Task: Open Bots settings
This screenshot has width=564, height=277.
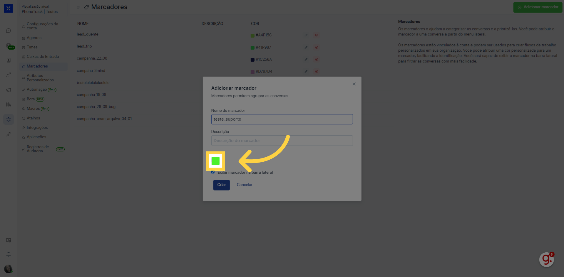Action: pyautogui.click(x=43, y=99)
